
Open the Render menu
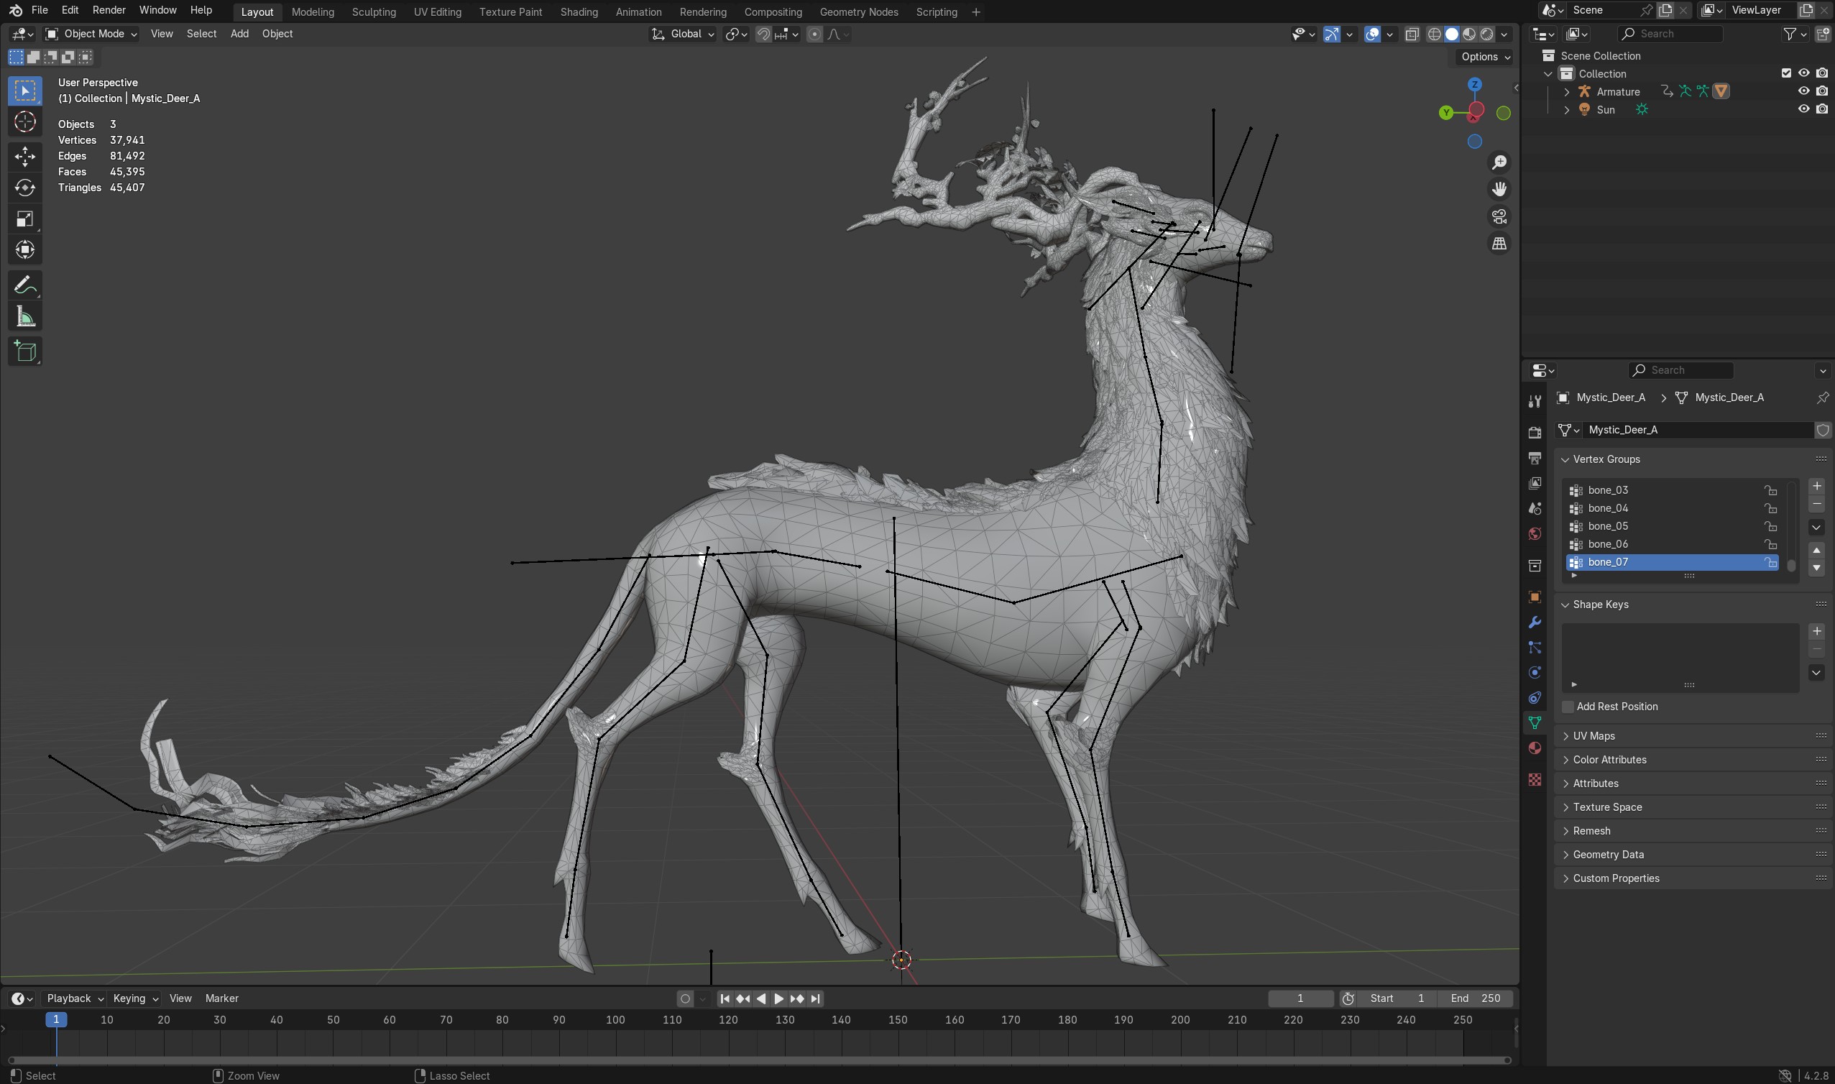108,10
